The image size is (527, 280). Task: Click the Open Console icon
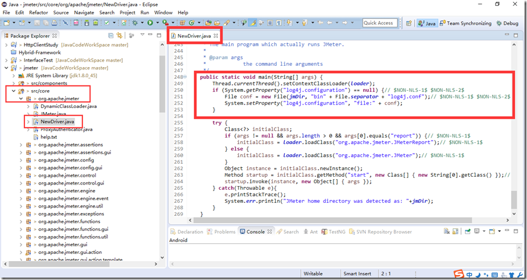pos(492,231)
